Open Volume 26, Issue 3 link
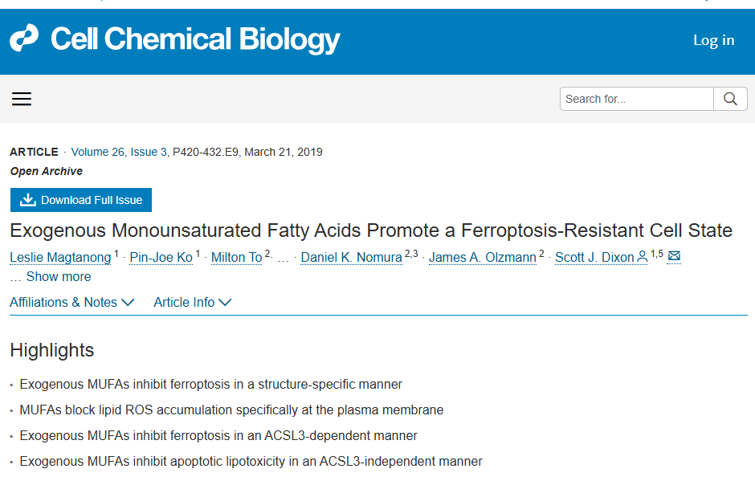The width and height of the screenshot is (755, 481). pyautogui.click(x=119, y=152)
